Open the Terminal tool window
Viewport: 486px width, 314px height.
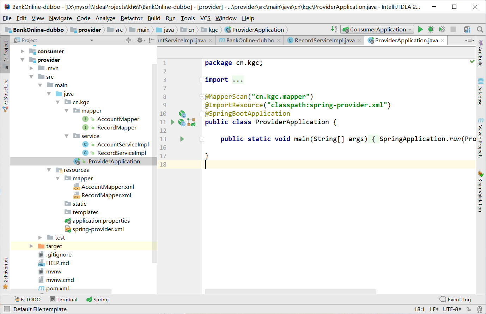63,300
